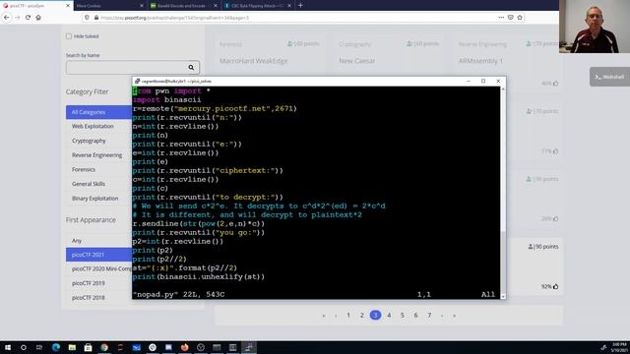This screenshot has height=354, width=630.
Task: Go to challenge page 4
Action: click(x=389, y=315)
